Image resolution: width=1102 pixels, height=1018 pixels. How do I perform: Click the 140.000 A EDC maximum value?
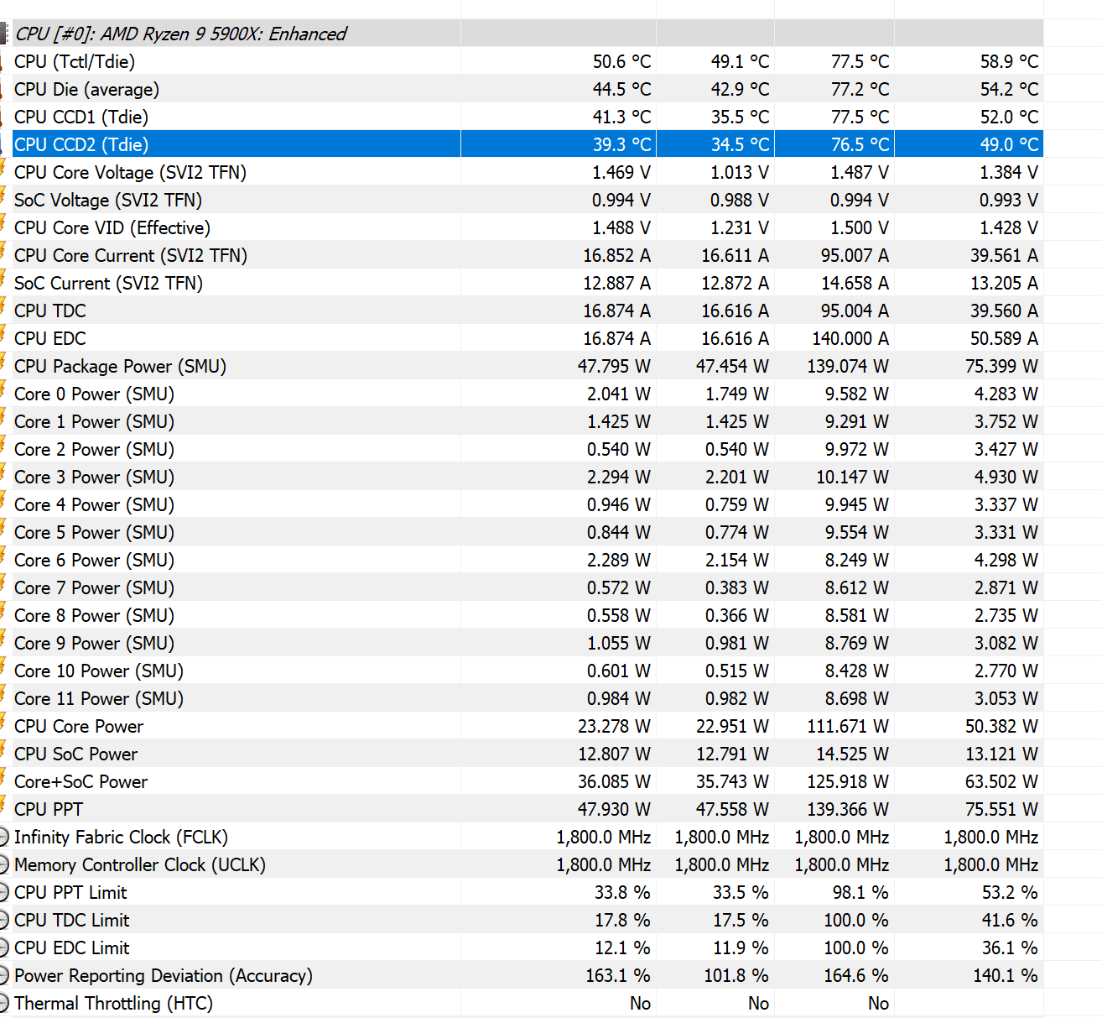tap(850, 338)
